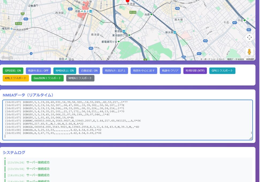Click the red GPS position marker
Screen dimensions: 274x182
(128, 1)
